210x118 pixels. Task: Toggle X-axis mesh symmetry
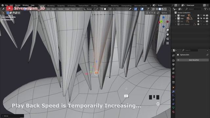point(150,13)
